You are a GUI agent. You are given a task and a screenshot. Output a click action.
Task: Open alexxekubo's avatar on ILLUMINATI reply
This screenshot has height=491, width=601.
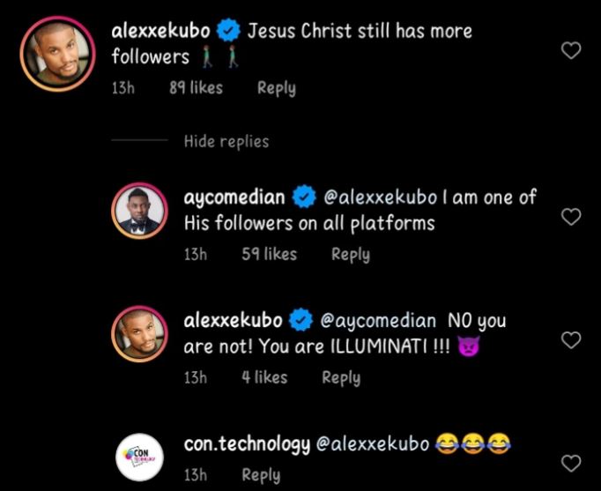coord(140,334)
